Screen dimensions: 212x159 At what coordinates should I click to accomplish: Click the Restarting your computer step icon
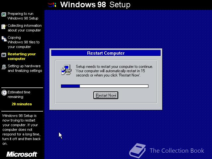coord(4,55)
